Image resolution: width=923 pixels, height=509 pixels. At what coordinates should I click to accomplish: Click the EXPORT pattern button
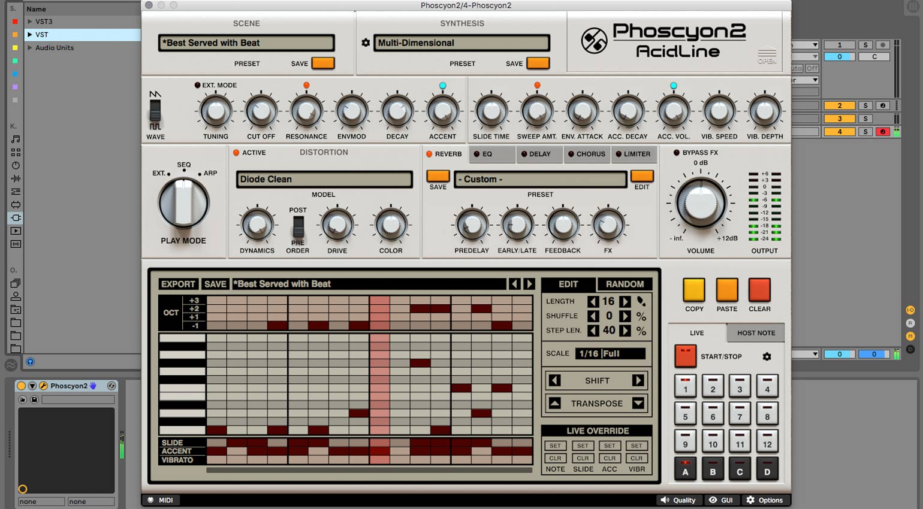coord(178,284)
